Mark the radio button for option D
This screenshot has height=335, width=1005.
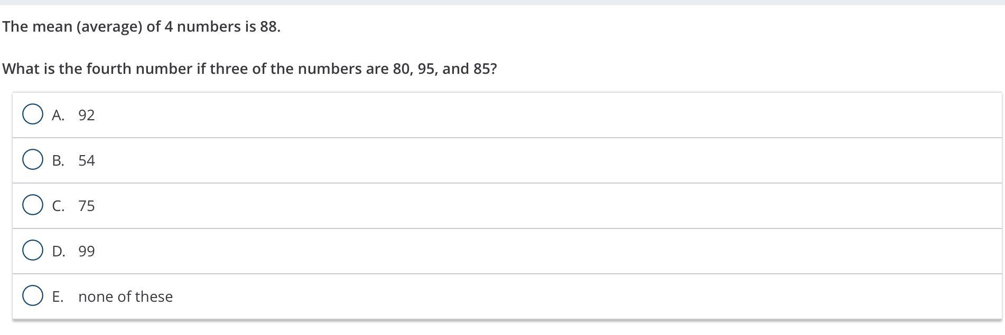33,251
